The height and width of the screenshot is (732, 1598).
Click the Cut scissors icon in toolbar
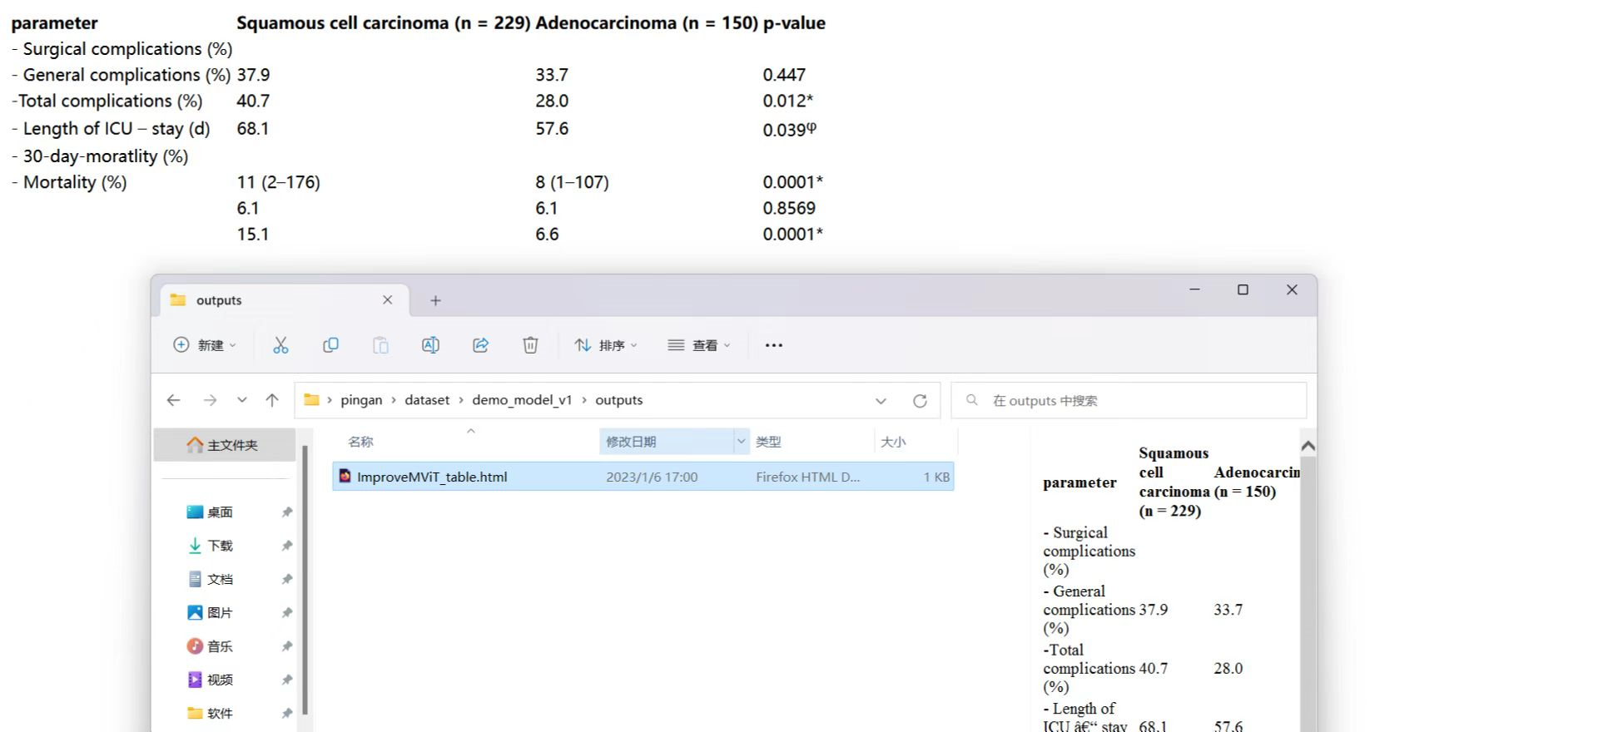[280, 345]
